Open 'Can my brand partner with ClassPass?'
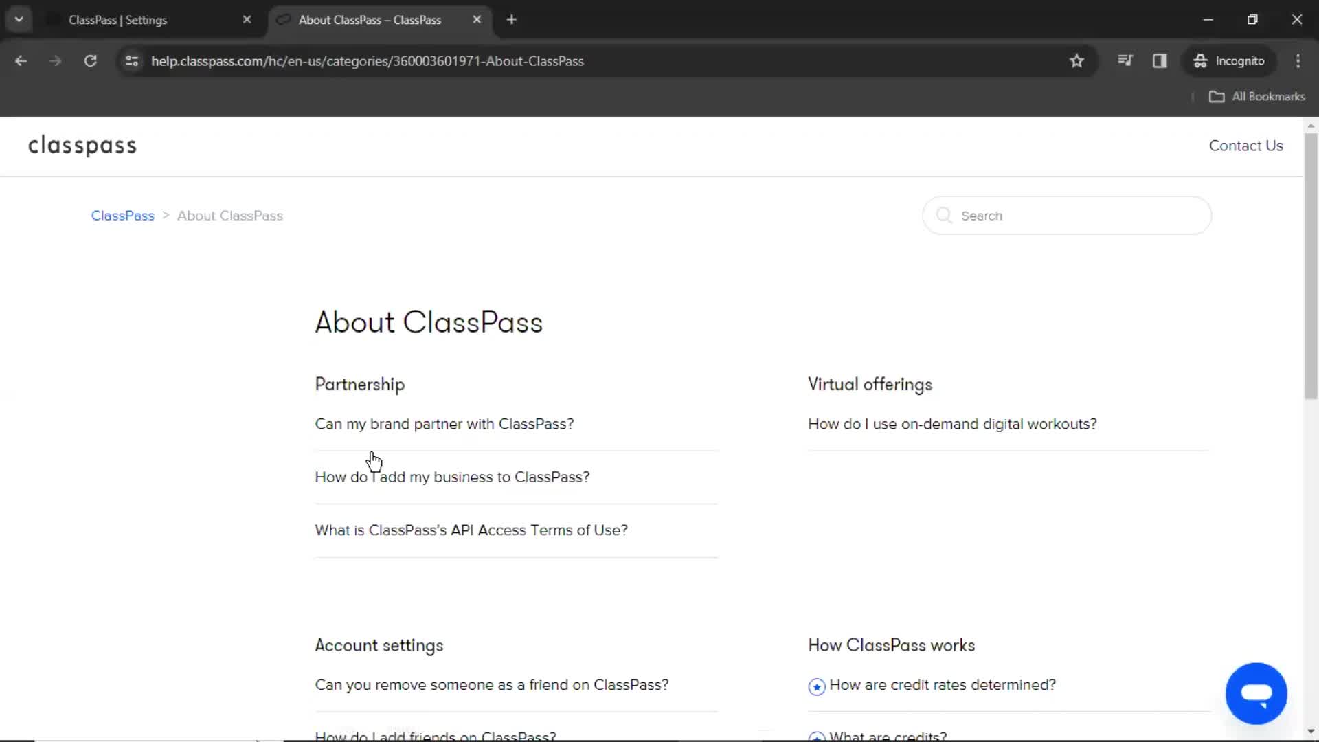1319x742 pixels. (444, 424)
